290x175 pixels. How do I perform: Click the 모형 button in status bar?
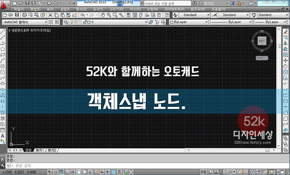tap(203, 172)
